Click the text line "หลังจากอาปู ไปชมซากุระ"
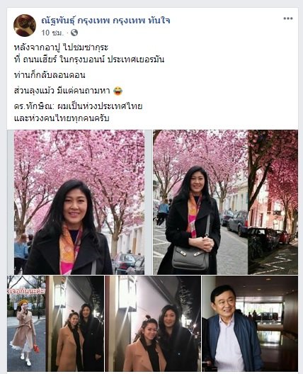Screen dimensions: 303x374 [x=61, y=47]
